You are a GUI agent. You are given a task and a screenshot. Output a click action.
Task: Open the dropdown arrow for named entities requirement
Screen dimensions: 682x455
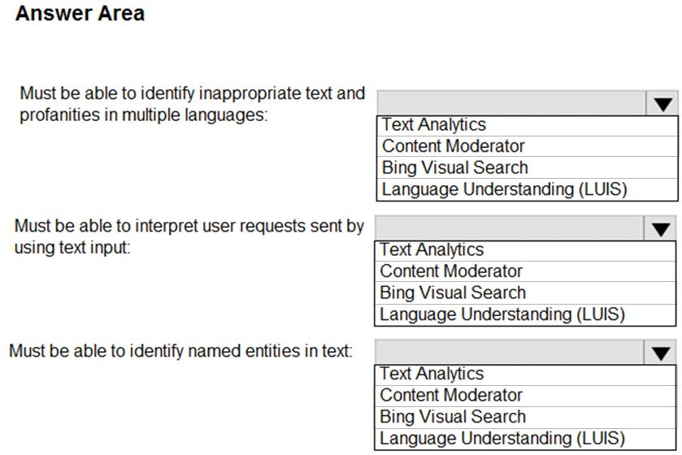(x=660, y=353)
